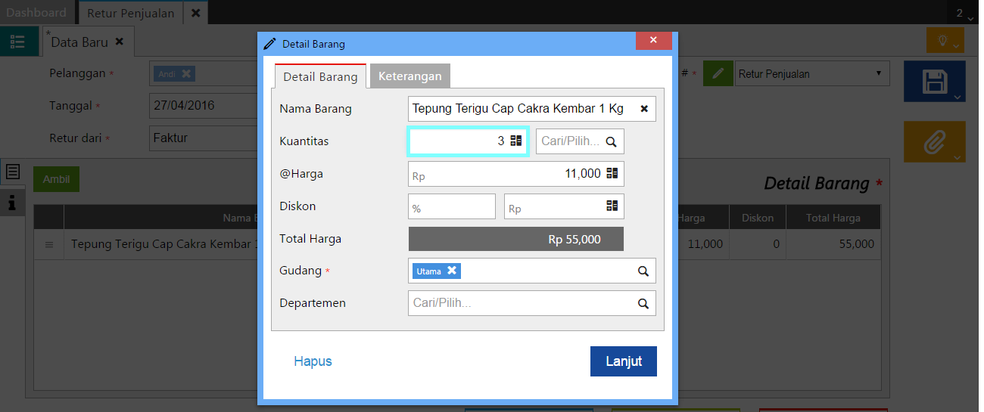Clear the Nama Barang item name
Screen dimensions: 984x412
(644, 109)
